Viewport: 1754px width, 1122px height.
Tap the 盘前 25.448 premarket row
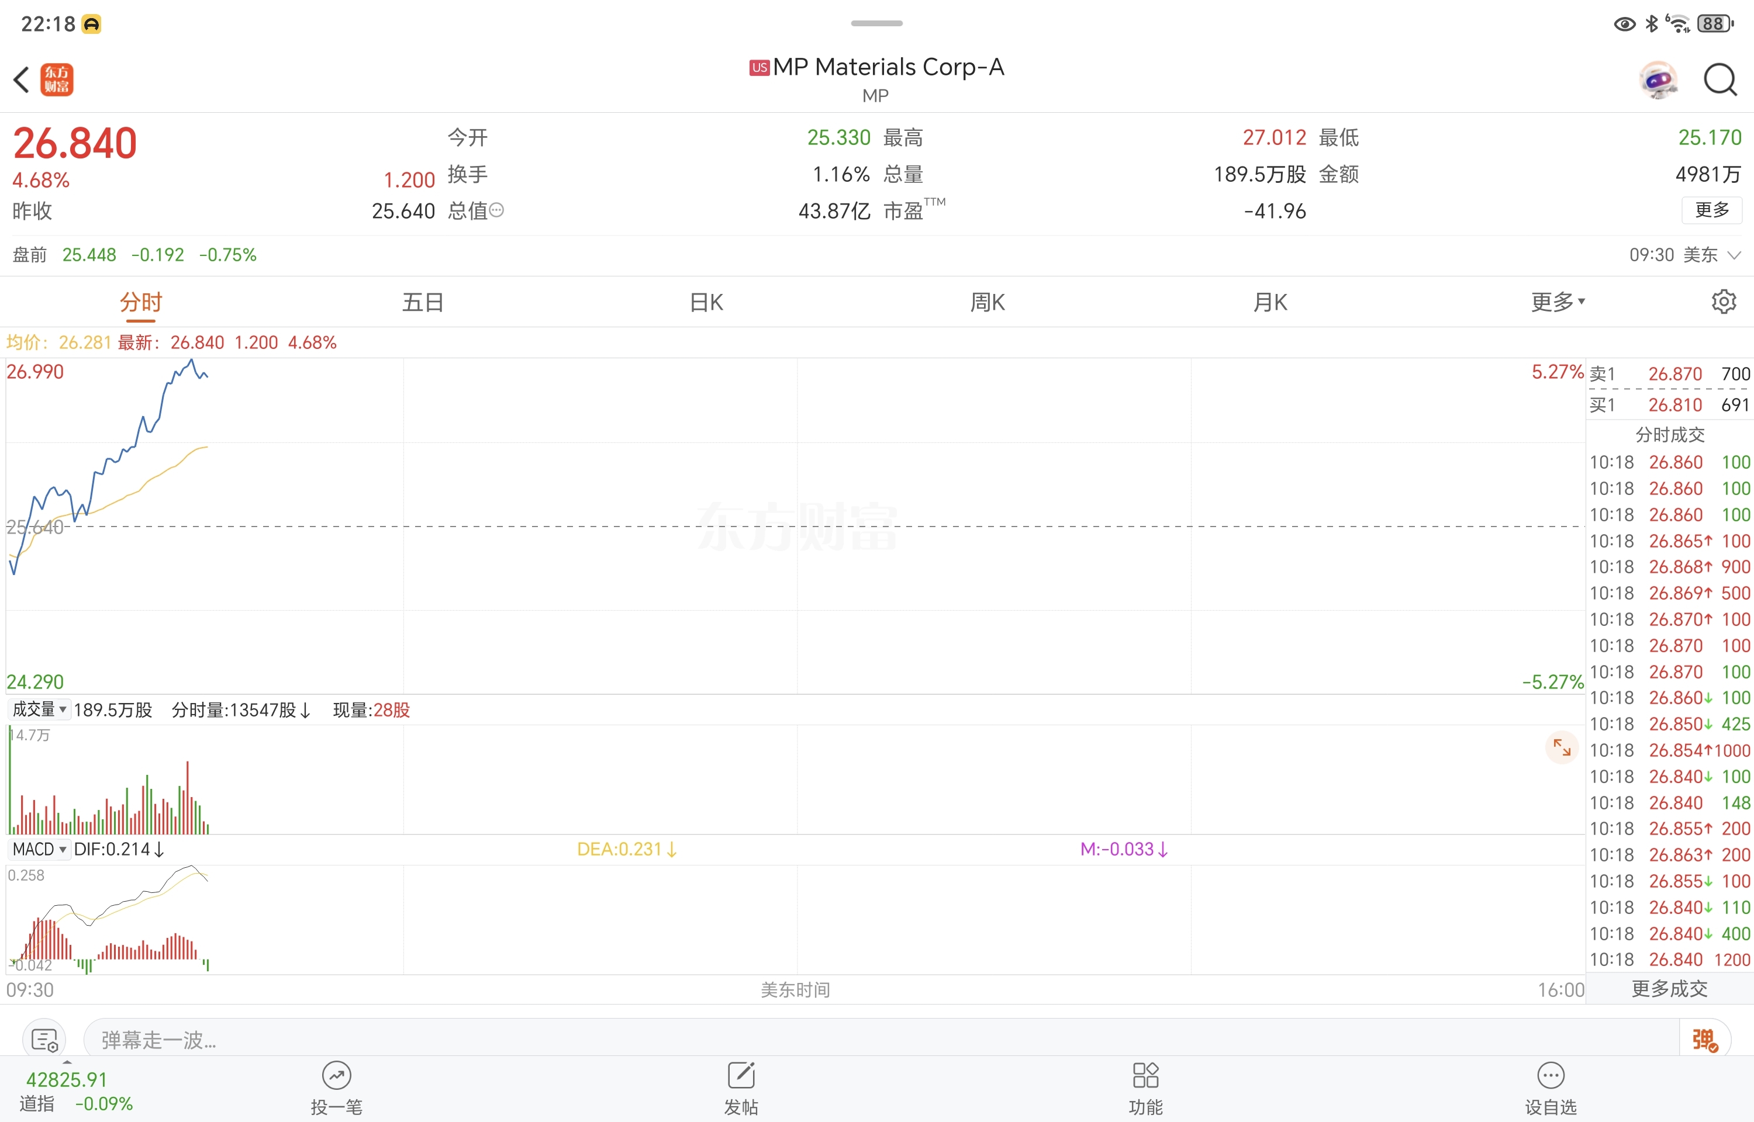click(135, 255)
